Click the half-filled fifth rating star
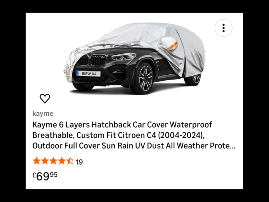Screen dimensions: 269x202 pos(70,161)
